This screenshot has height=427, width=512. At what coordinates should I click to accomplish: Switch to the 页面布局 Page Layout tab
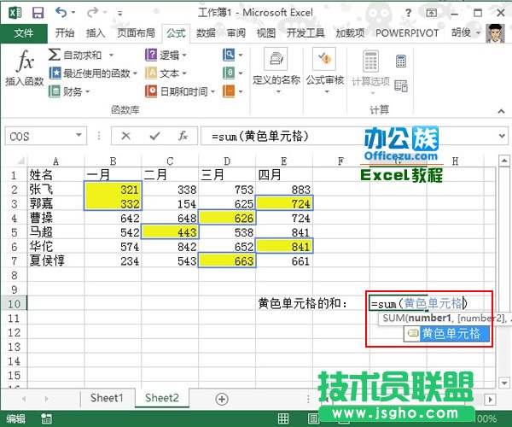tap(136, 33)
